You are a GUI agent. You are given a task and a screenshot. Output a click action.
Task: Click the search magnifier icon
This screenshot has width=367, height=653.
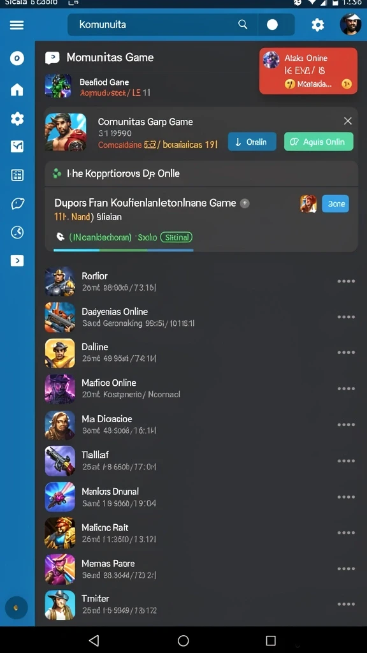[x=243, y=25]
